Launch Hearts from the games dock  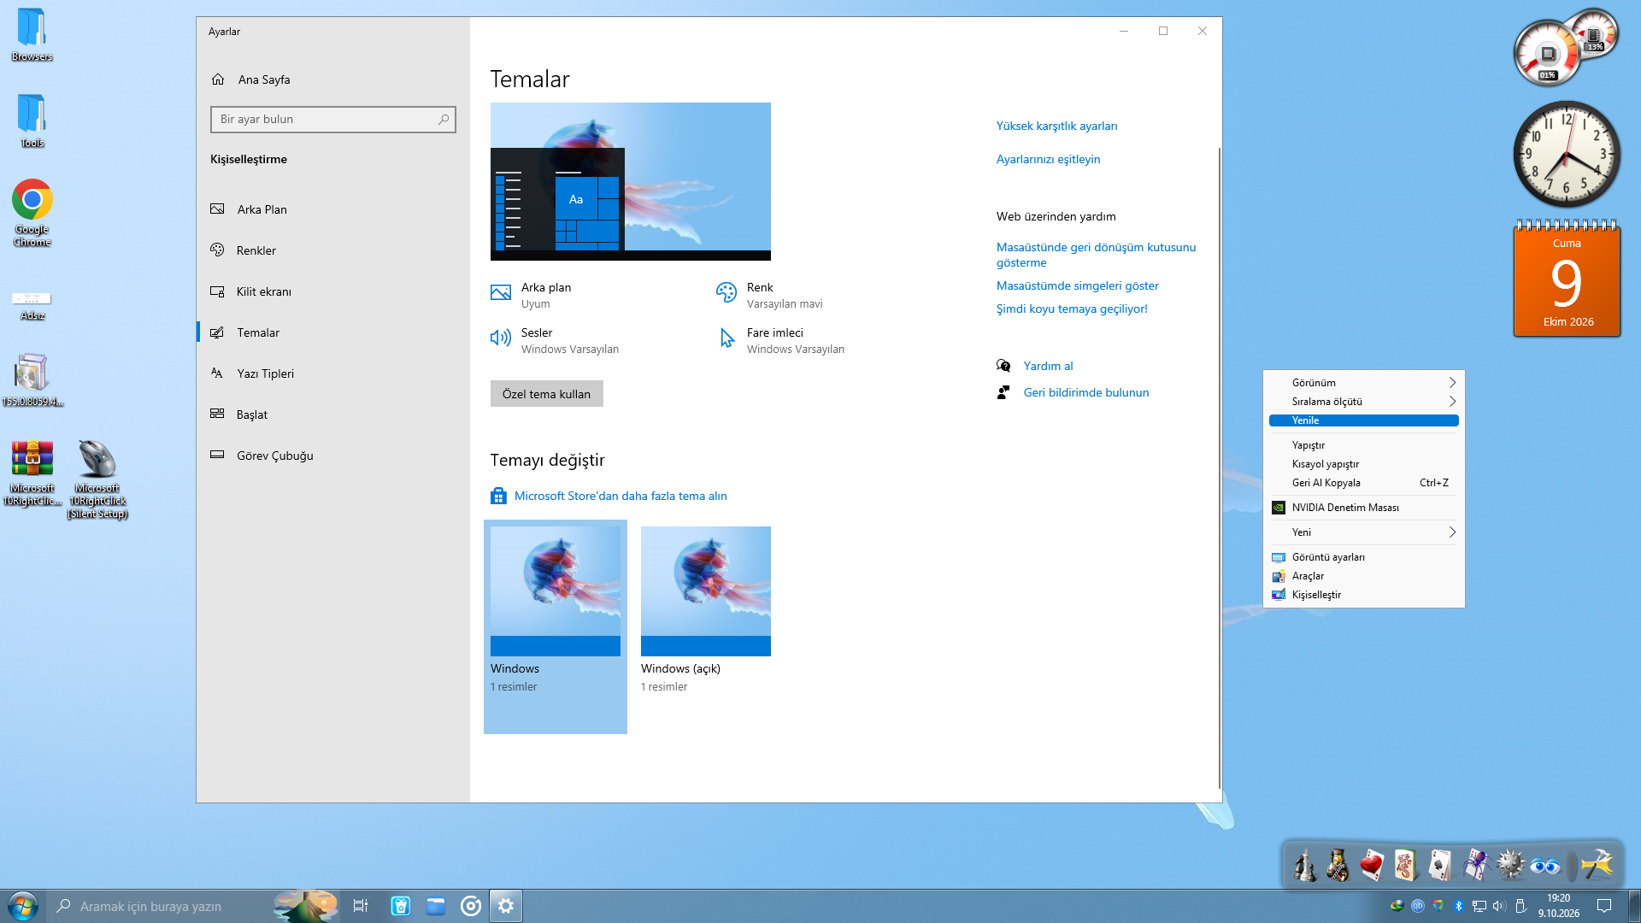click(x=1372, y=865)
